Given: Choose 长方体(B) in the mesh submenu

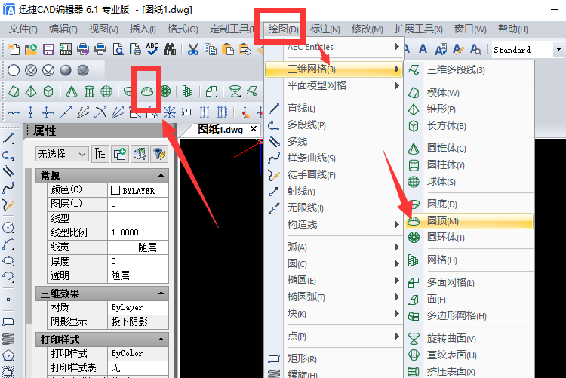Looking at the screenshot, I should click(x=469, y=126).
